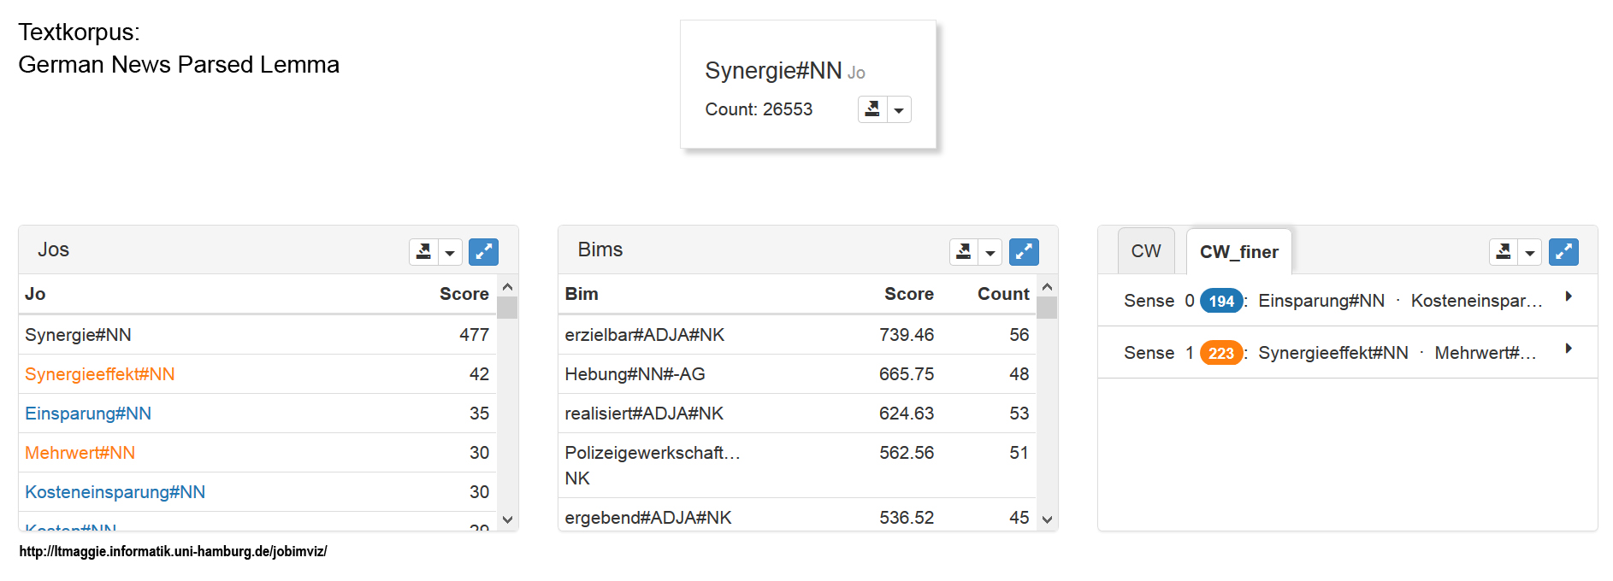The height and width of the screenshot is (581, 1613).
Task: Select the erzielbar#ADJA#NK row in Bims
Action: point(644,335)
